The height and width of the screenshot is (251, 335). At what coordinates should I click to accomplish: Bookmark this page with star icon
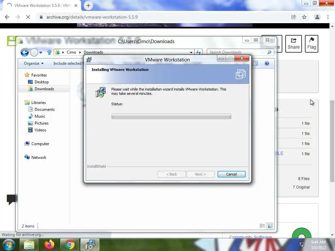coord(304,17)
